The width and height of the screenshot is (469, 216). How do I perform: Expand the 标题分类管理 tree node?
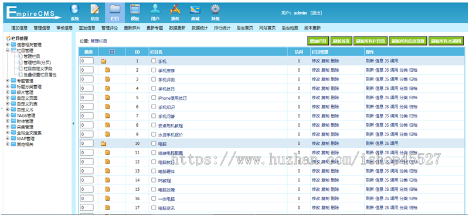coord(8,87)
